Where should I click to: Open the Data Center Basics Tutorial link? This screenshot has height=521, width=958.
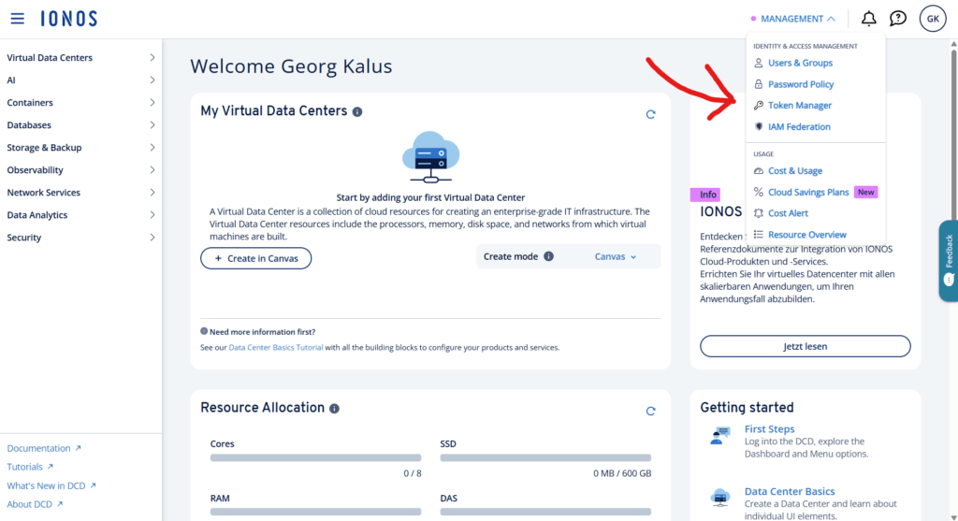276,347
